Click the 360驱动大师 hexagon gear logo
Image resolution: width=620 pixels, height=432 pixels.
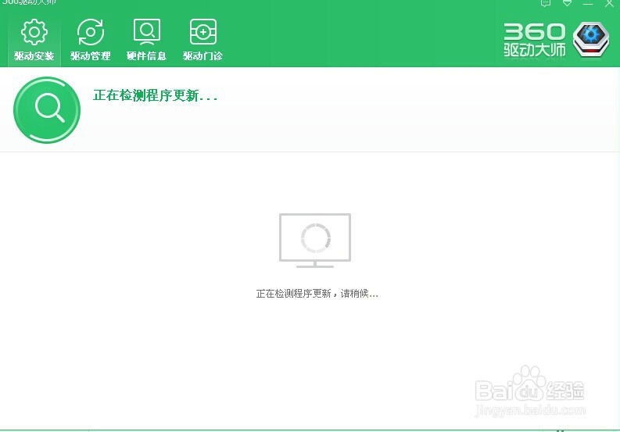(591, 40)
